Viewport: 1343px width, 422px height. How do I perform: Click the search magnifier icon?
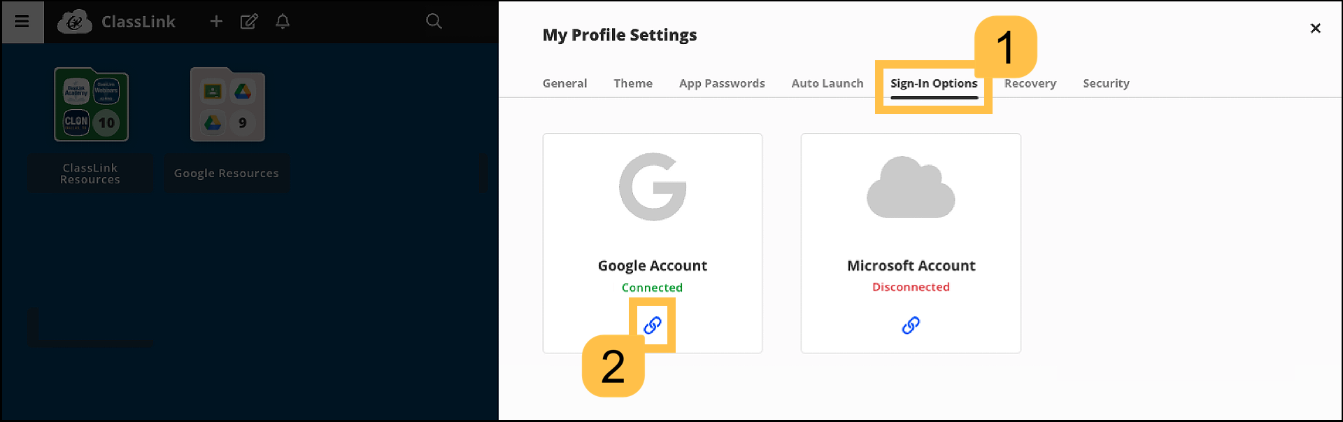434,22
